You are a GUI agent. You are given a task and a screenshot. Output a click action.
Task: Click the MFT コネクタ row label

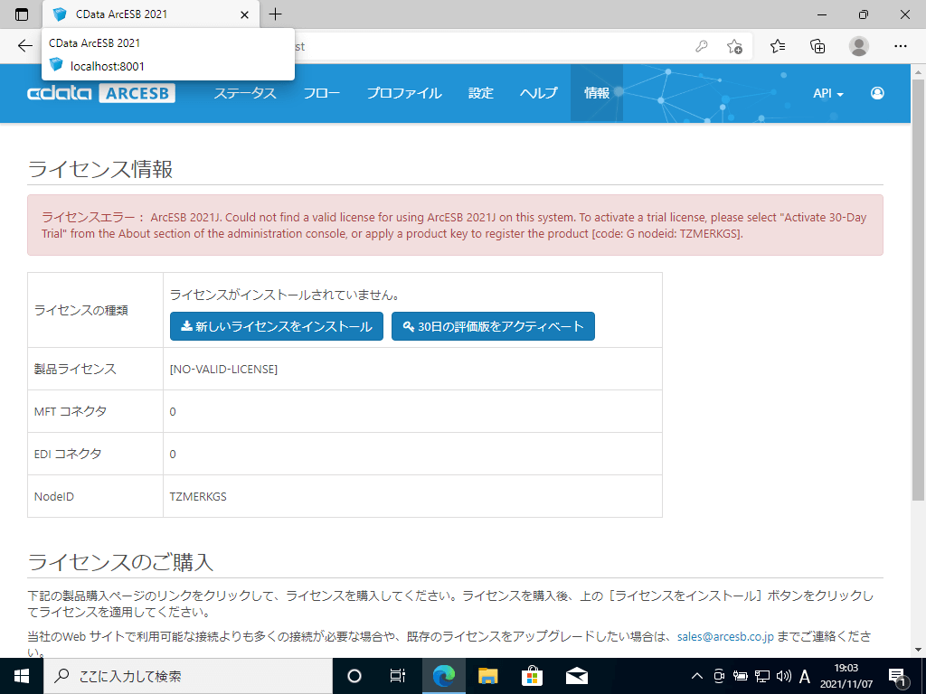(71, 412)
